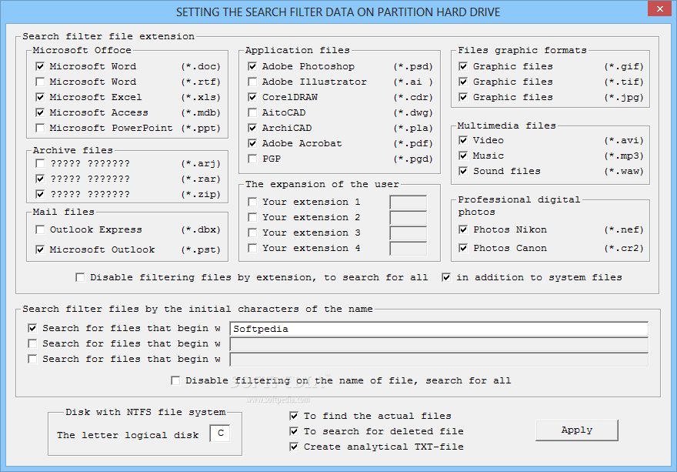Uncheck Adobe Photoshop *.psd checkbox
The image size is (677, 472).
(252, 66)
